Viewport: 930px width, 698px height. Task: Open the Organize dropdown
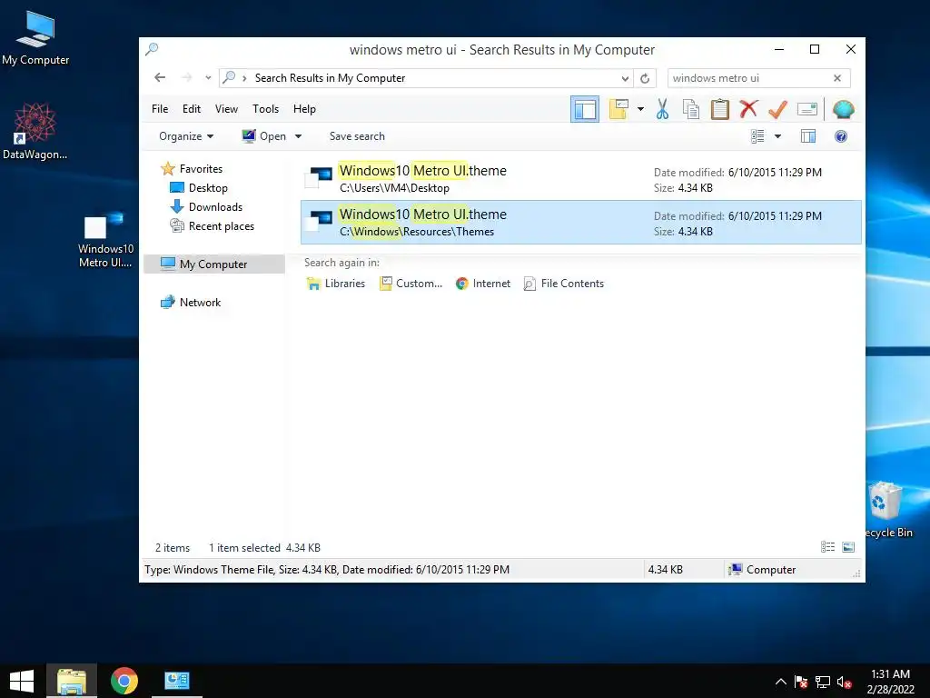pyautogui.click(x=185, y=136)
